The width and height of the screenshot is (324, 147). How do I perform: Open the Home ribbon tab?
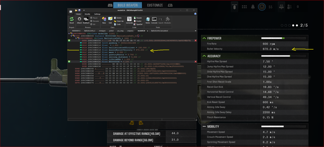click(x=78, y=14)
